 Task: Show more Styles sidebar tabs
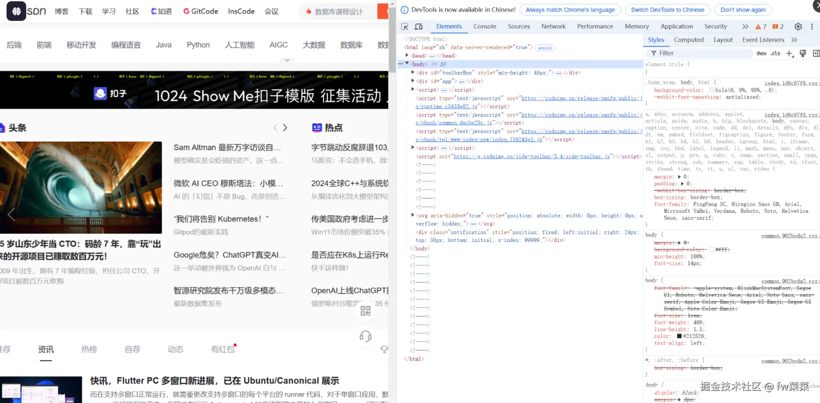pyautogui.click(x=794, y=40)
